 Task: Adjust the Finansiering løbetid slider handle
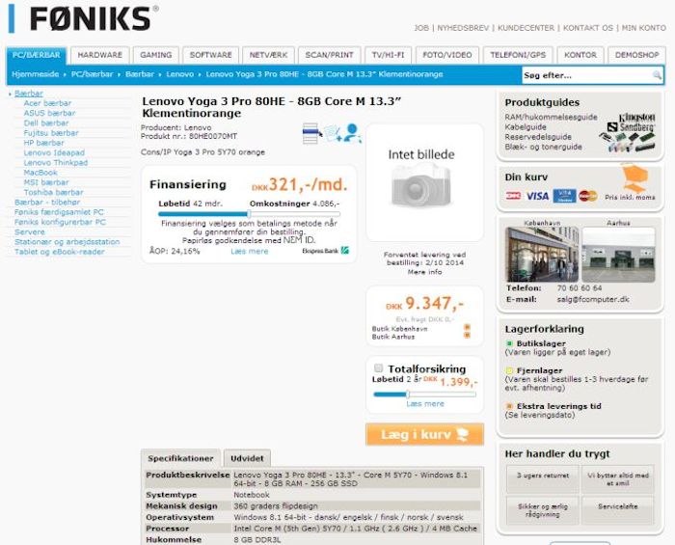[x=249, y=214]
